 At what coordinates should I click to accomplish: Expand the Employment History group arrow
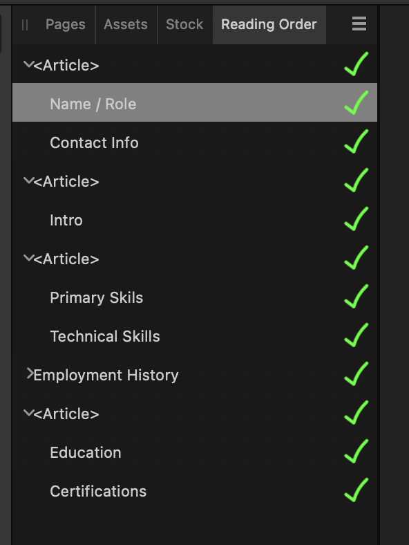coord(30,373)
